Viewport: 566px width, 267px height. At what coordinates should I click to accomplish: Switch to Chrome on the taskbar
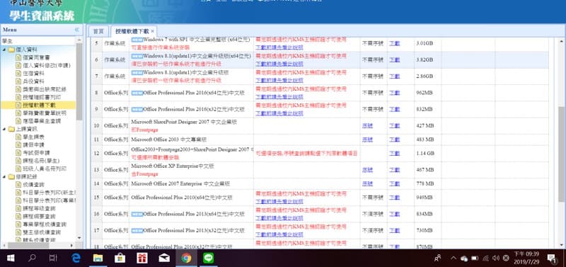coord(186,258)
